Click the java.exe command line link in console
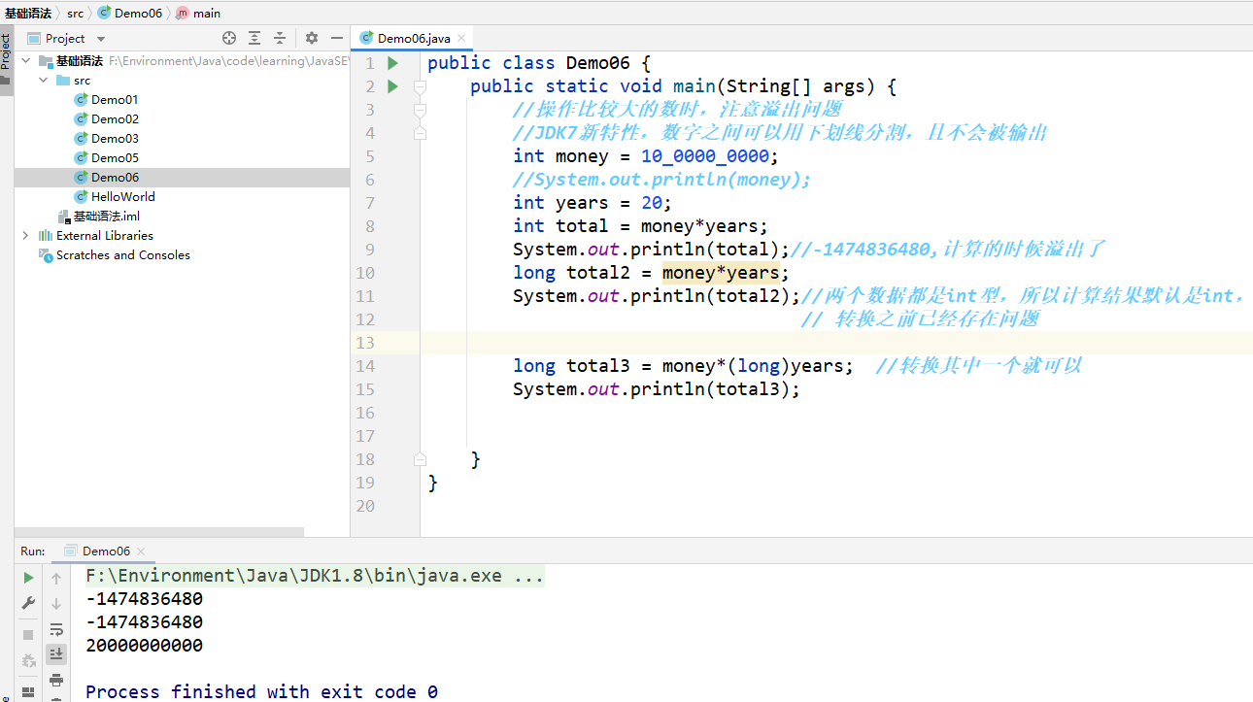This screenshot has width=1253, height=702. pos(315,576)
